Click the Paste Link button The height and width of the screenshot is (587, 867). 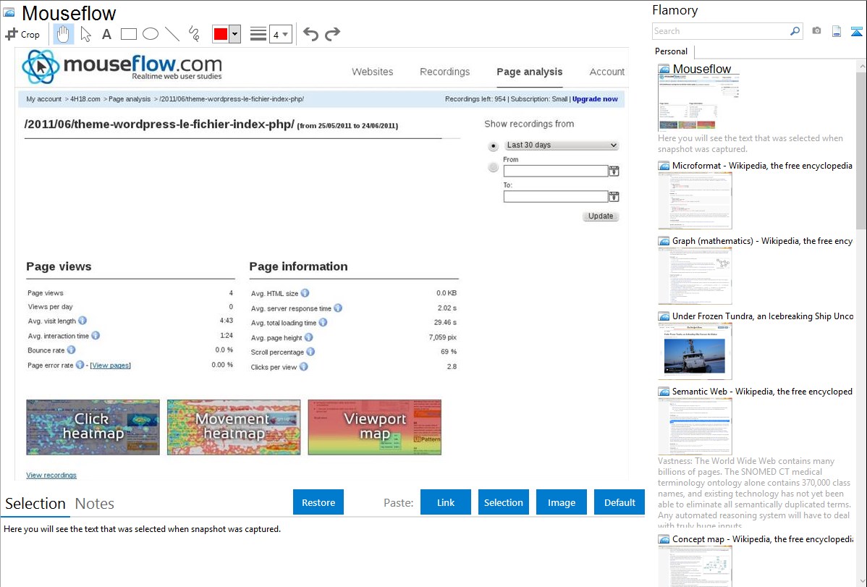pos(446,502)
